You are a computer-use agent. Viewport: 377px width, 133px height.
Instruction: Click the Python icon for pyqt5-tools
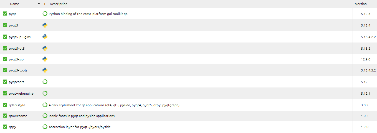coord(45,70)
